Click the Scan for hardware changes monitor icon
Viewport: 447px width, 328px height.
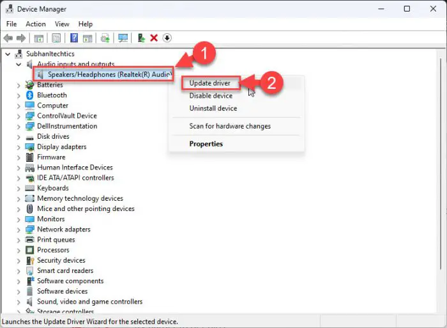point(123,38)
